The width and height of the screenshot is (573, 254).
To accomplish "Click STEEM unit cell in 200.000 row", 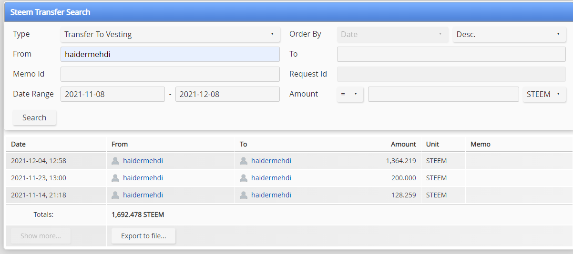I will click(437, 178).
